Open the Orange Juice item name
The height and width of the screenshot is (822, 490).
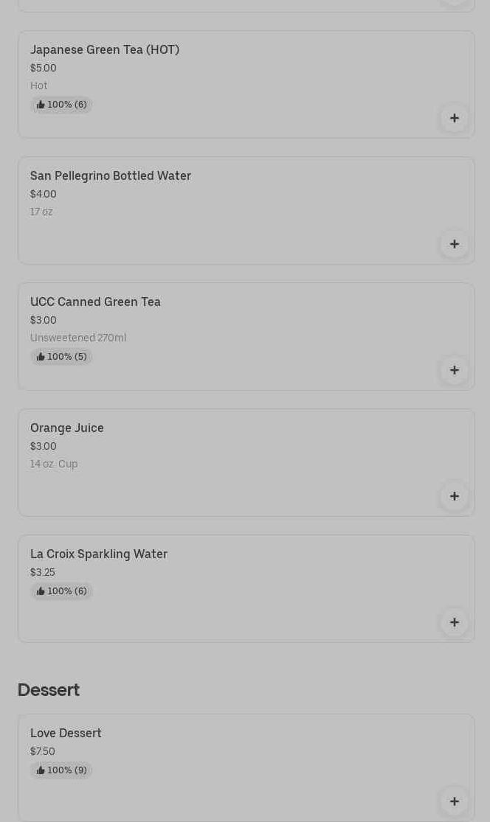click(67, 428)
